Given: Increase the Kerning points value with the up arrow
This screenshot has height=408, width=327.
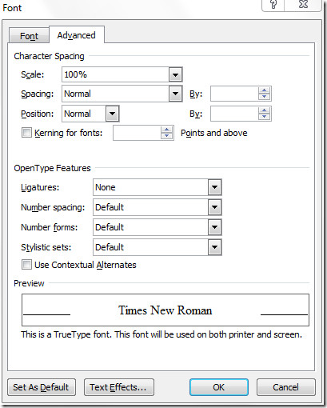Looking at the screenshot, I should tap(166, 130).
